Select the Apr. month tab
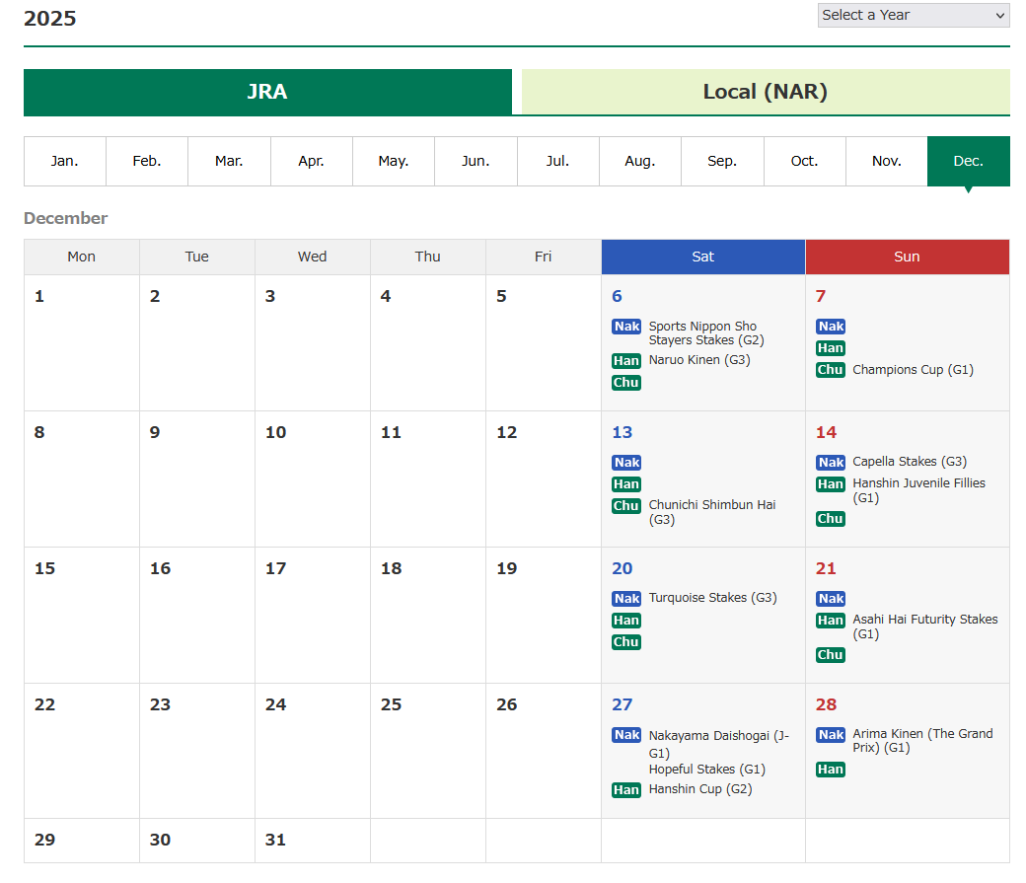This screenshot has height=883, width=1026. [312, 161]
